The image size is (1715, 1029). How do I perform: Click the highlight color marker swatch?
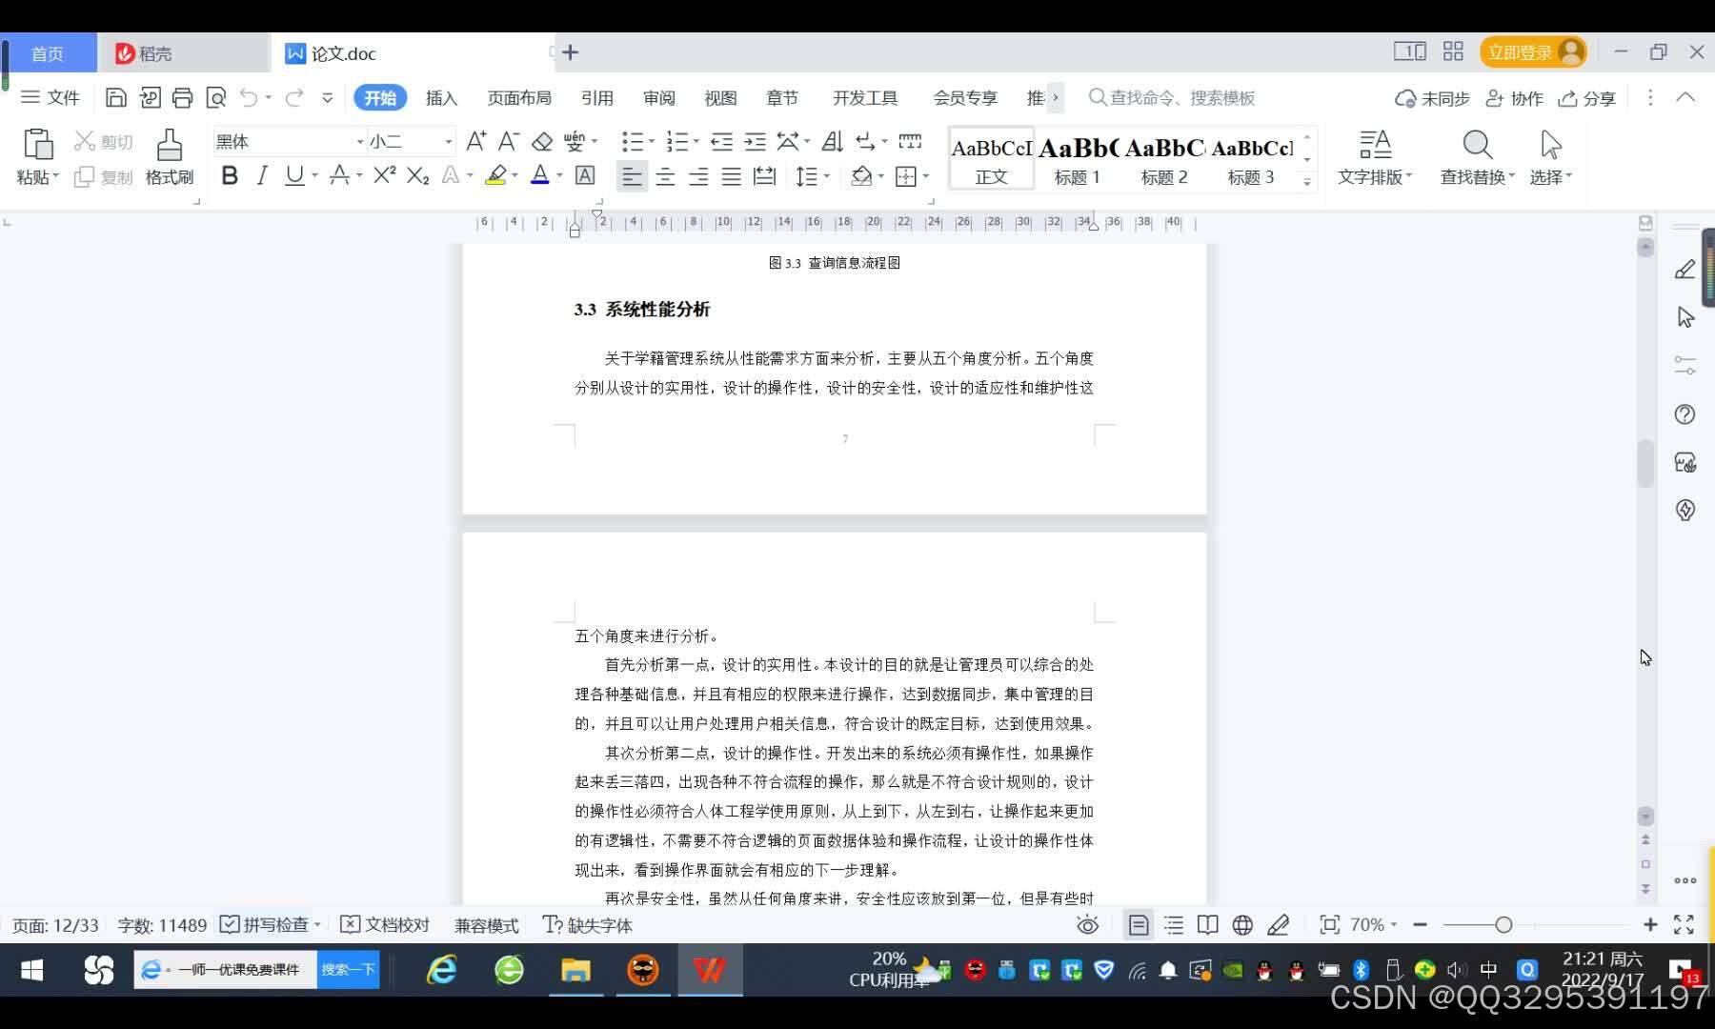(x=495, y=175)
